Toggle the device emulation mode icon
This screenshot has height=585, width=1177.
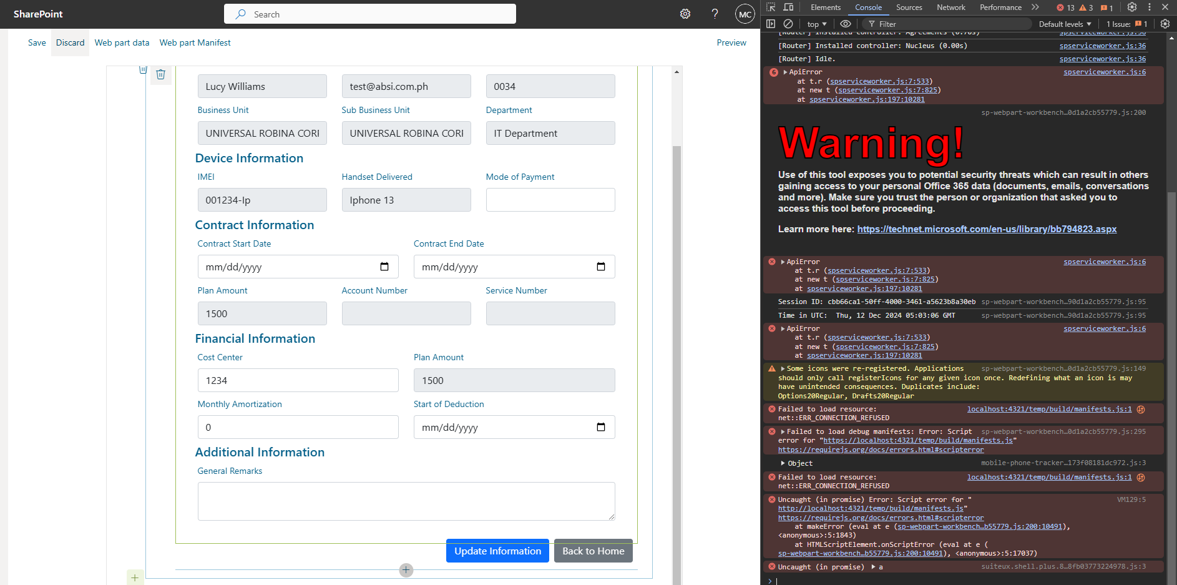coord(788,7)
